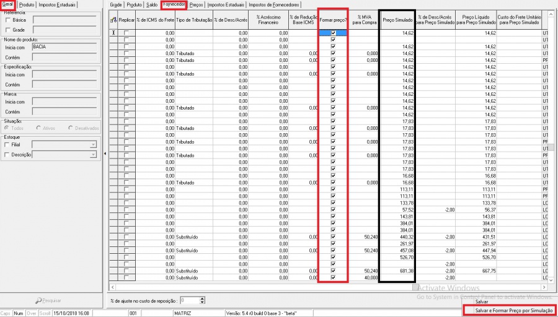Expand the Descrição stock dropdown

(93, 154)
